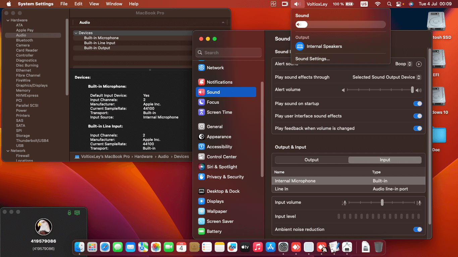Screen dimensions: 458x257
Task: Switch to the Output tab
Action: pyautogui.click(x=311, y=160)
